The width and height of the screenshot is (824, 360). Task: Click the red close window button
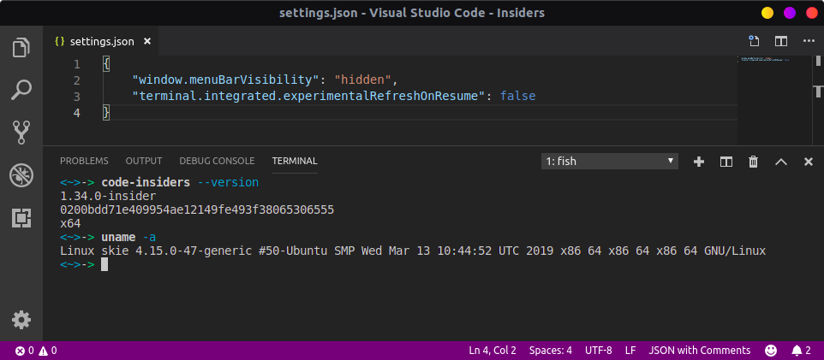812,13
